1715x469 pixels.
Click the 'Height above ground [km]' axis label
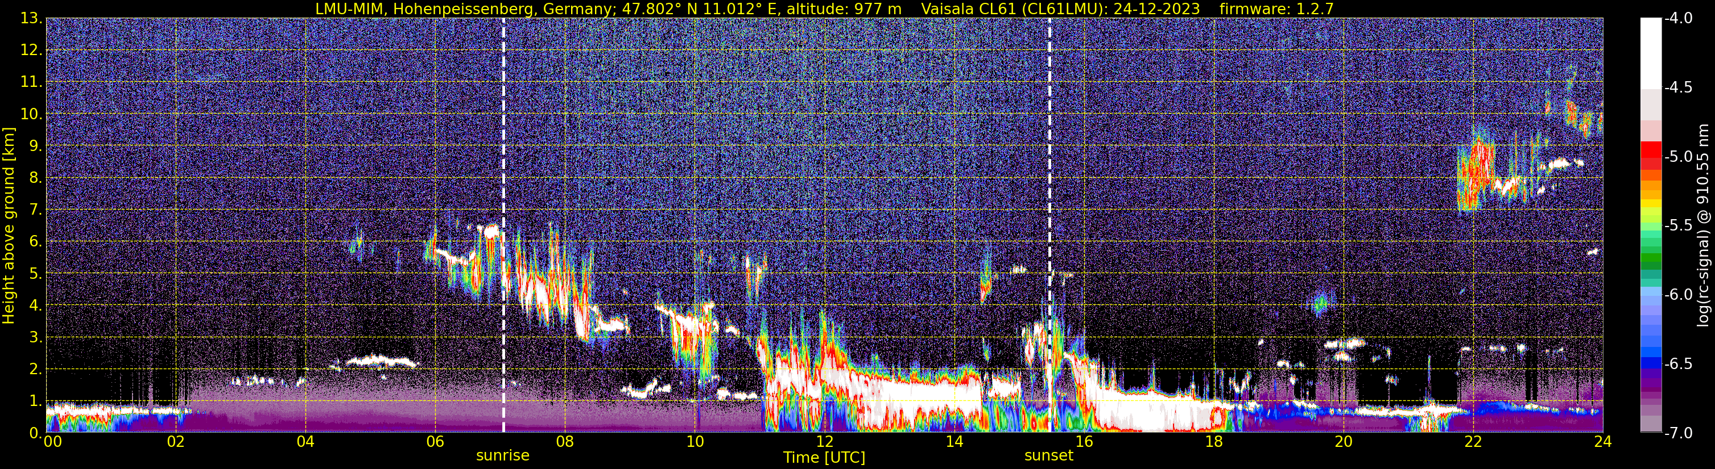[x=9, y=225]
